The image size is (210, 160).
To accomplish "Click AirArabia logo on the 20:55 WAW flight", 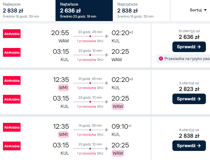I will [x=12, y=34].
